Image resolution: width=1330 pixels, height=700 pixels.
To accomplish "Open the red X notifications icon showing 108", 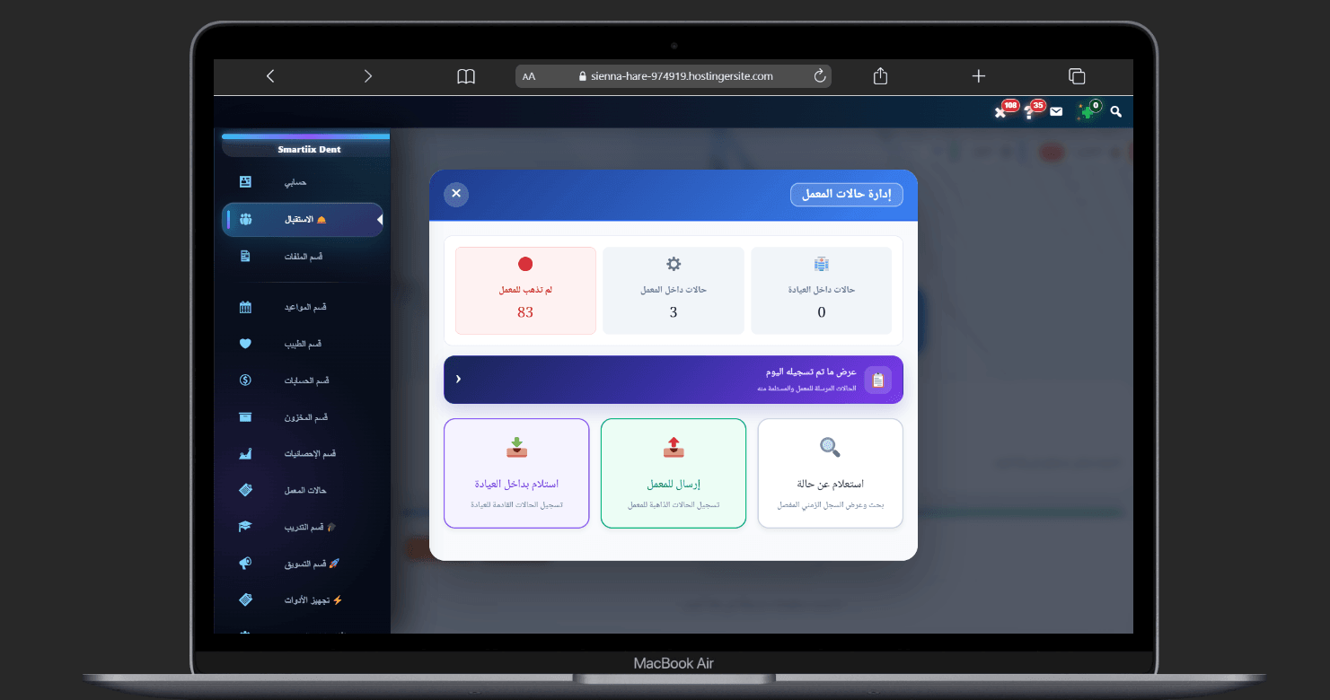I will (x=1004, y=110).
